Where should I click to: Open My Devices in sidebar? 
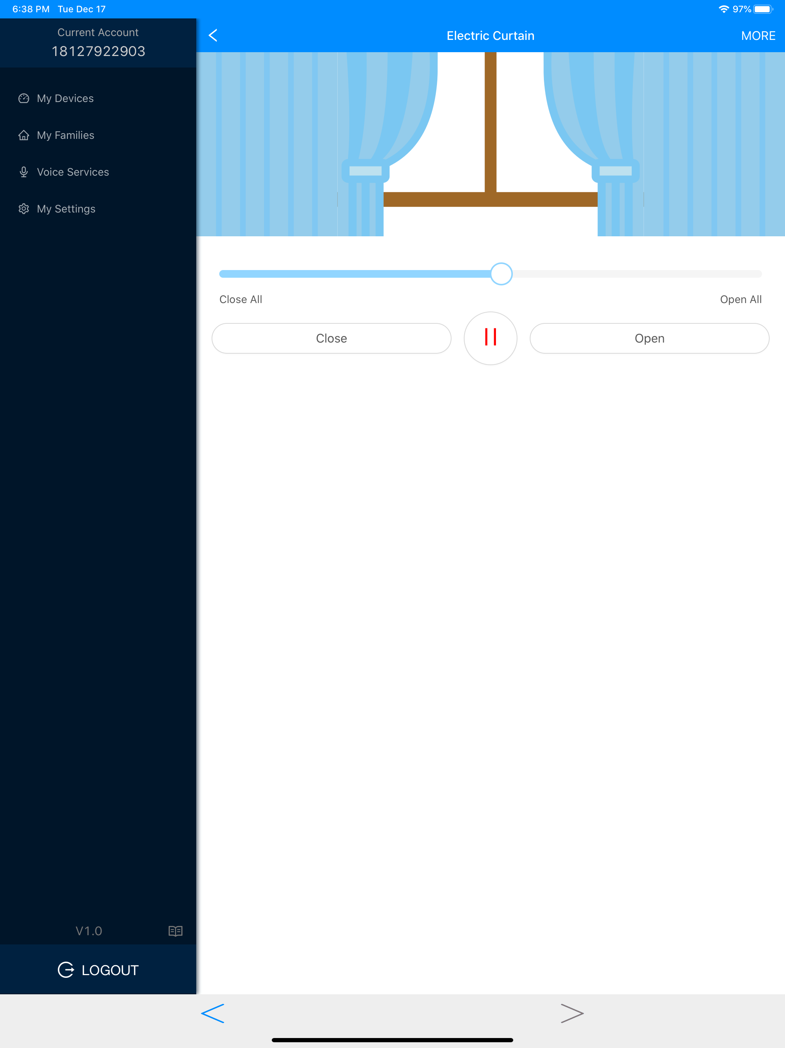click(x=98, y=98)
